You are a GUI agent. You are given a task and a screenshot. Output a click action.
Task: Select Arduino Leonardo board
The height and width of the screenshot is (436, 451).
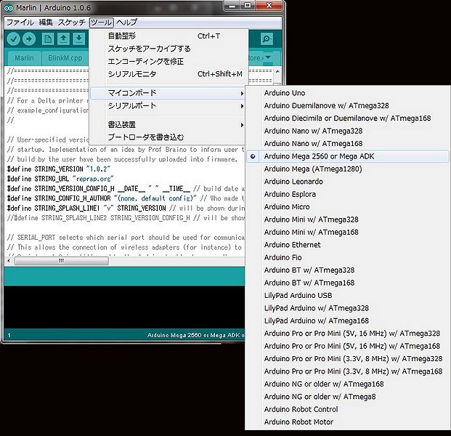(x=347, y=182)
